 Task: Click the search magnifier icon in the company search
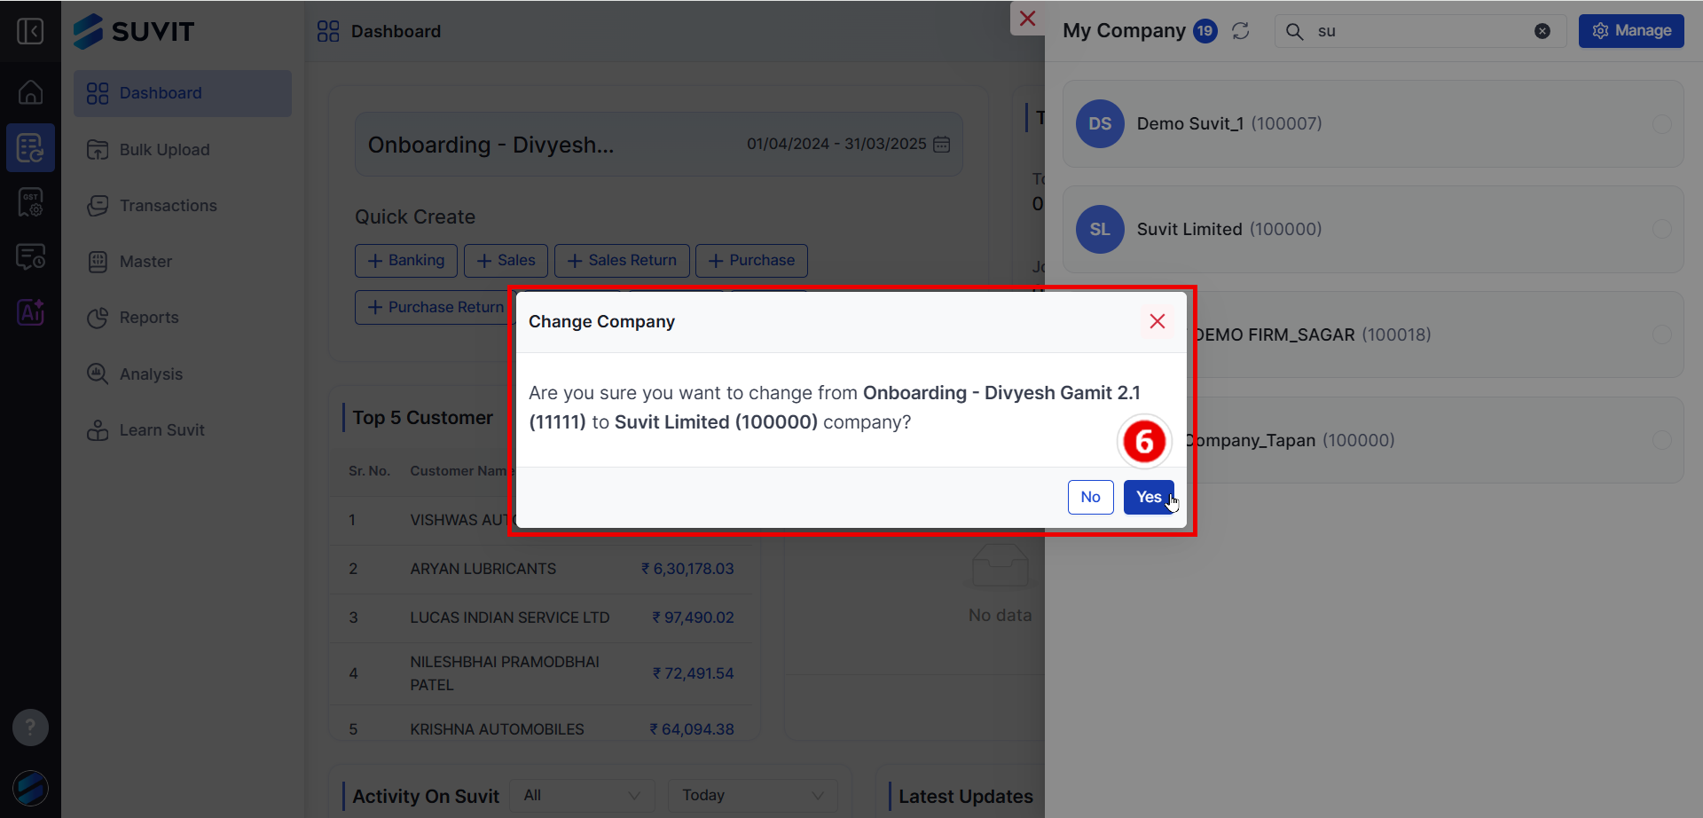[1295, 31]
